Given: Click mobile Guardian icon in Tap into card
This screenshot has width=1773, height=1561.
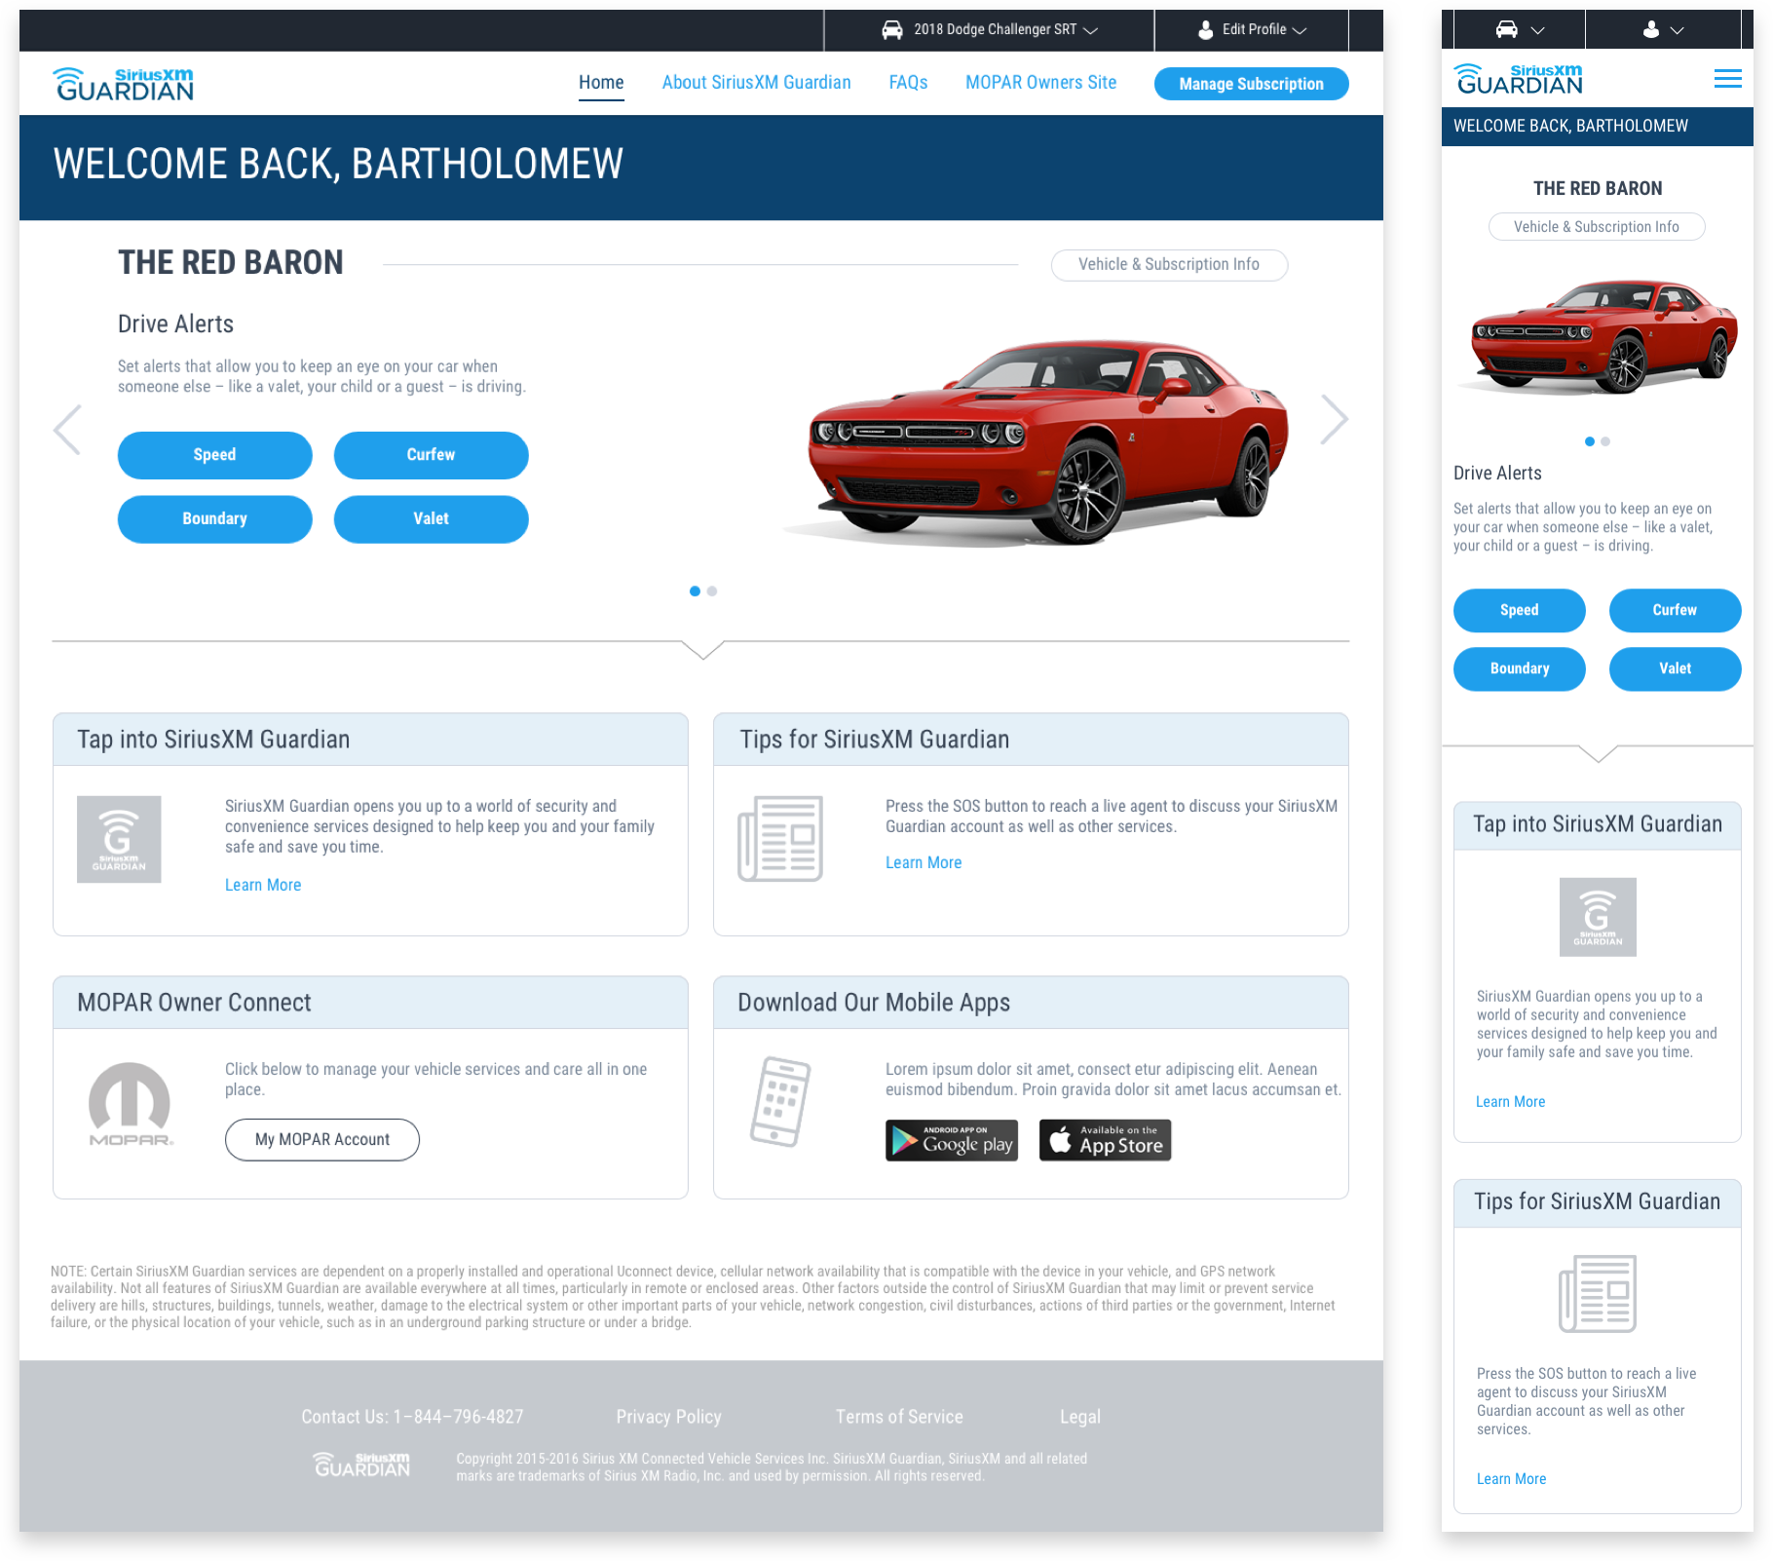Looking at the screenshot, I should [x=1598, y=917].
